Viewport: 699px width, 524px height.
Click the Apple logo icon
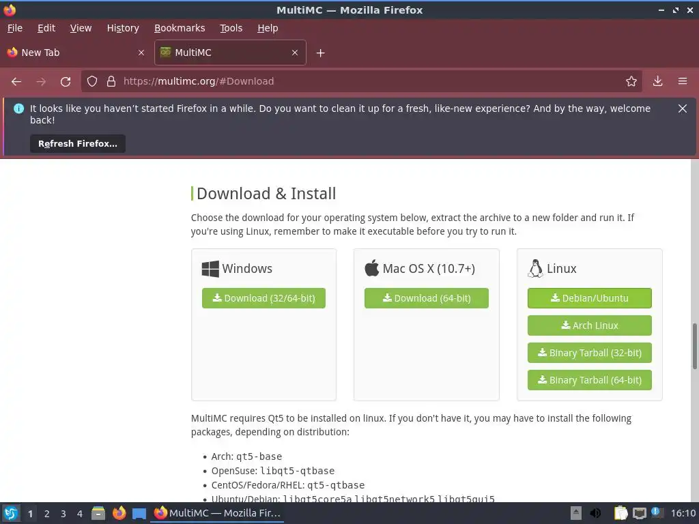[x=372, y=268]
